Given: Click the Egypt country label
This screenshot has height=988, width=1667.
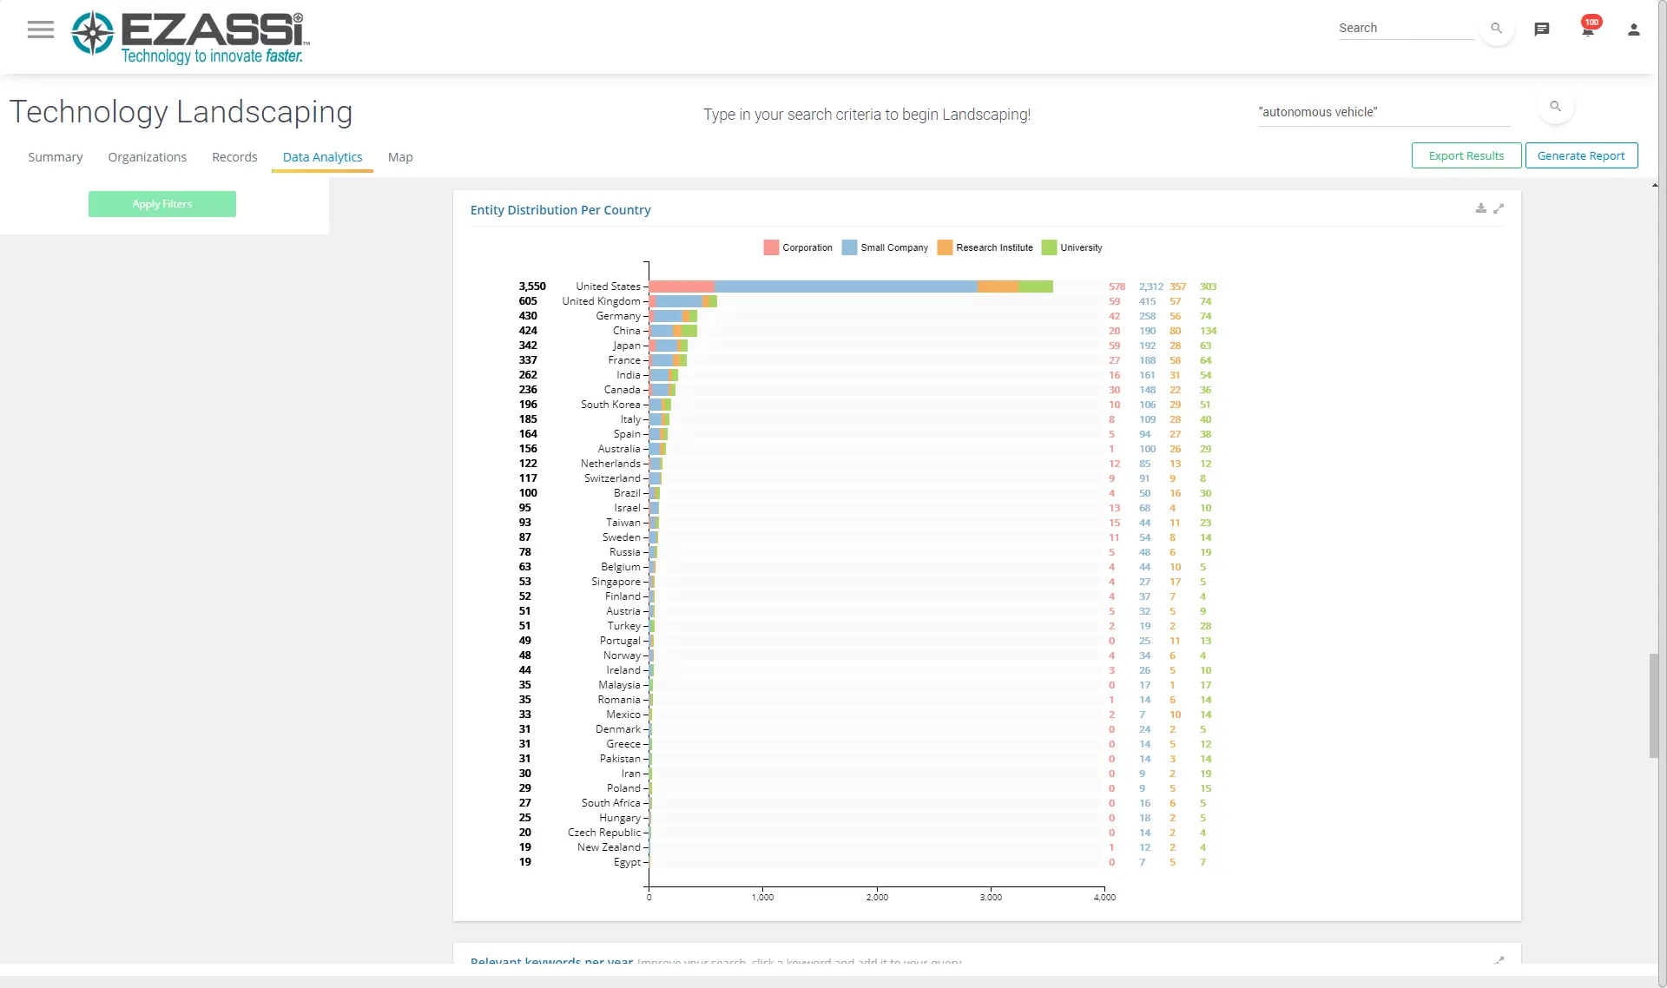Looking at the screenshot, I should [x=627, y=862].
